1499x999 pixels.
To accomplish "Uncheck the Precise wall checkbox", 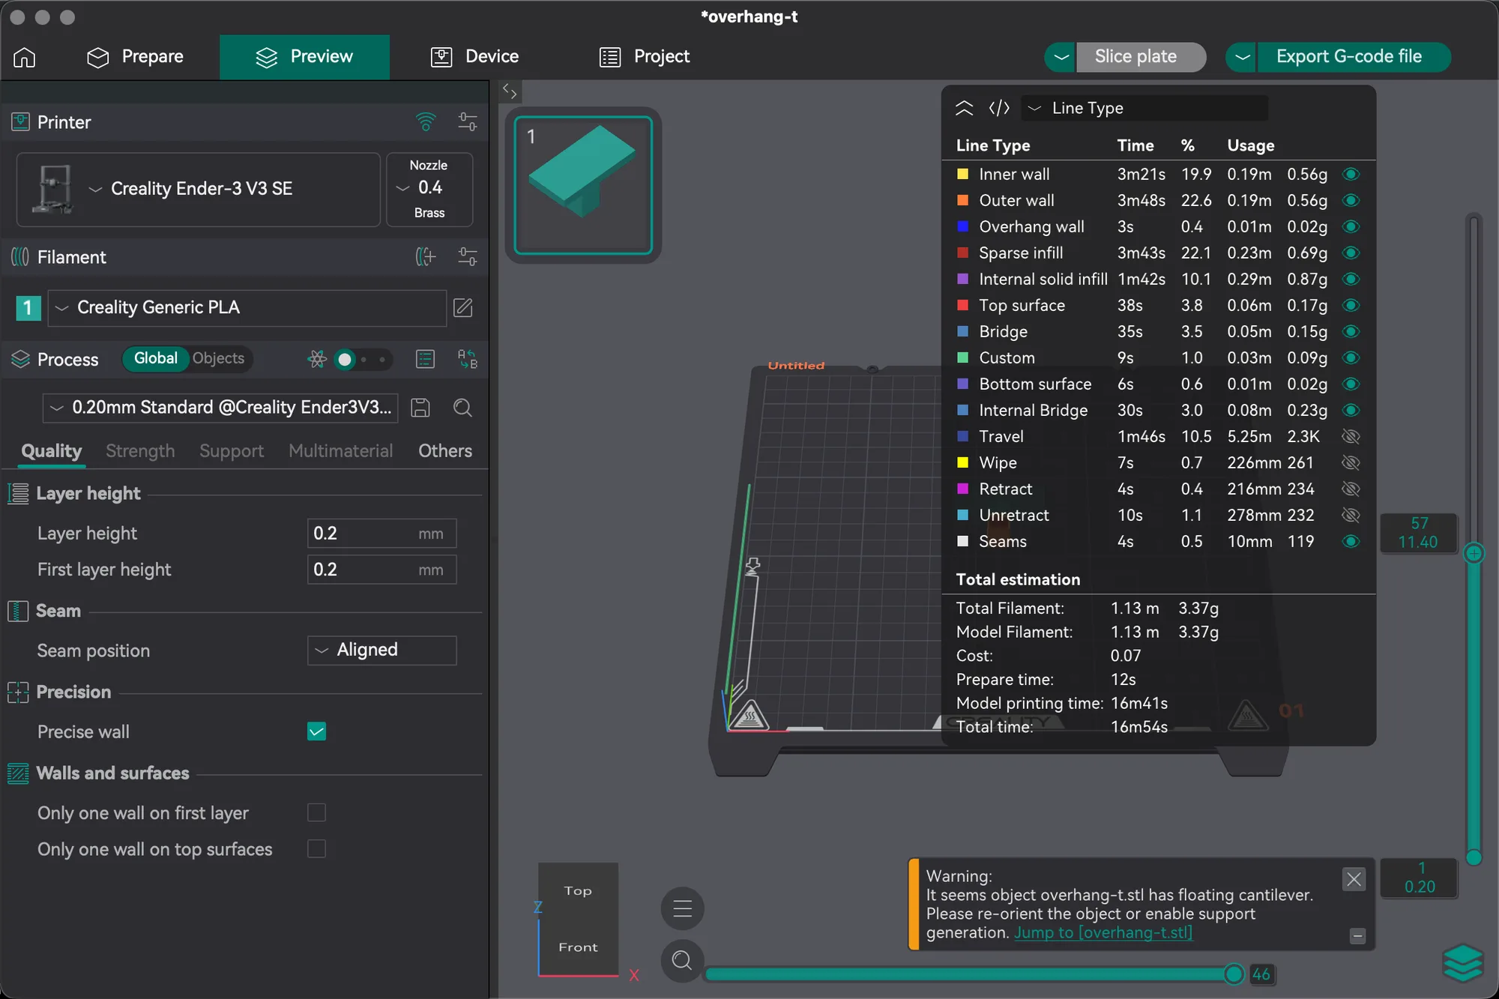I will coord(316,731).
